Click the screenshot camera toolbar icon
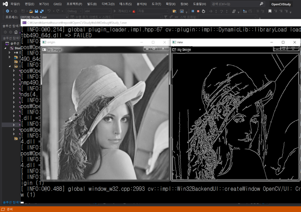 [181, 11]
